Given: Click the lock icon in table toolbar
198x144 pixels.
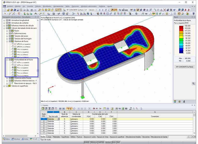Looking at the screenshot, I should pyautogui.click(x=141, y=109).
